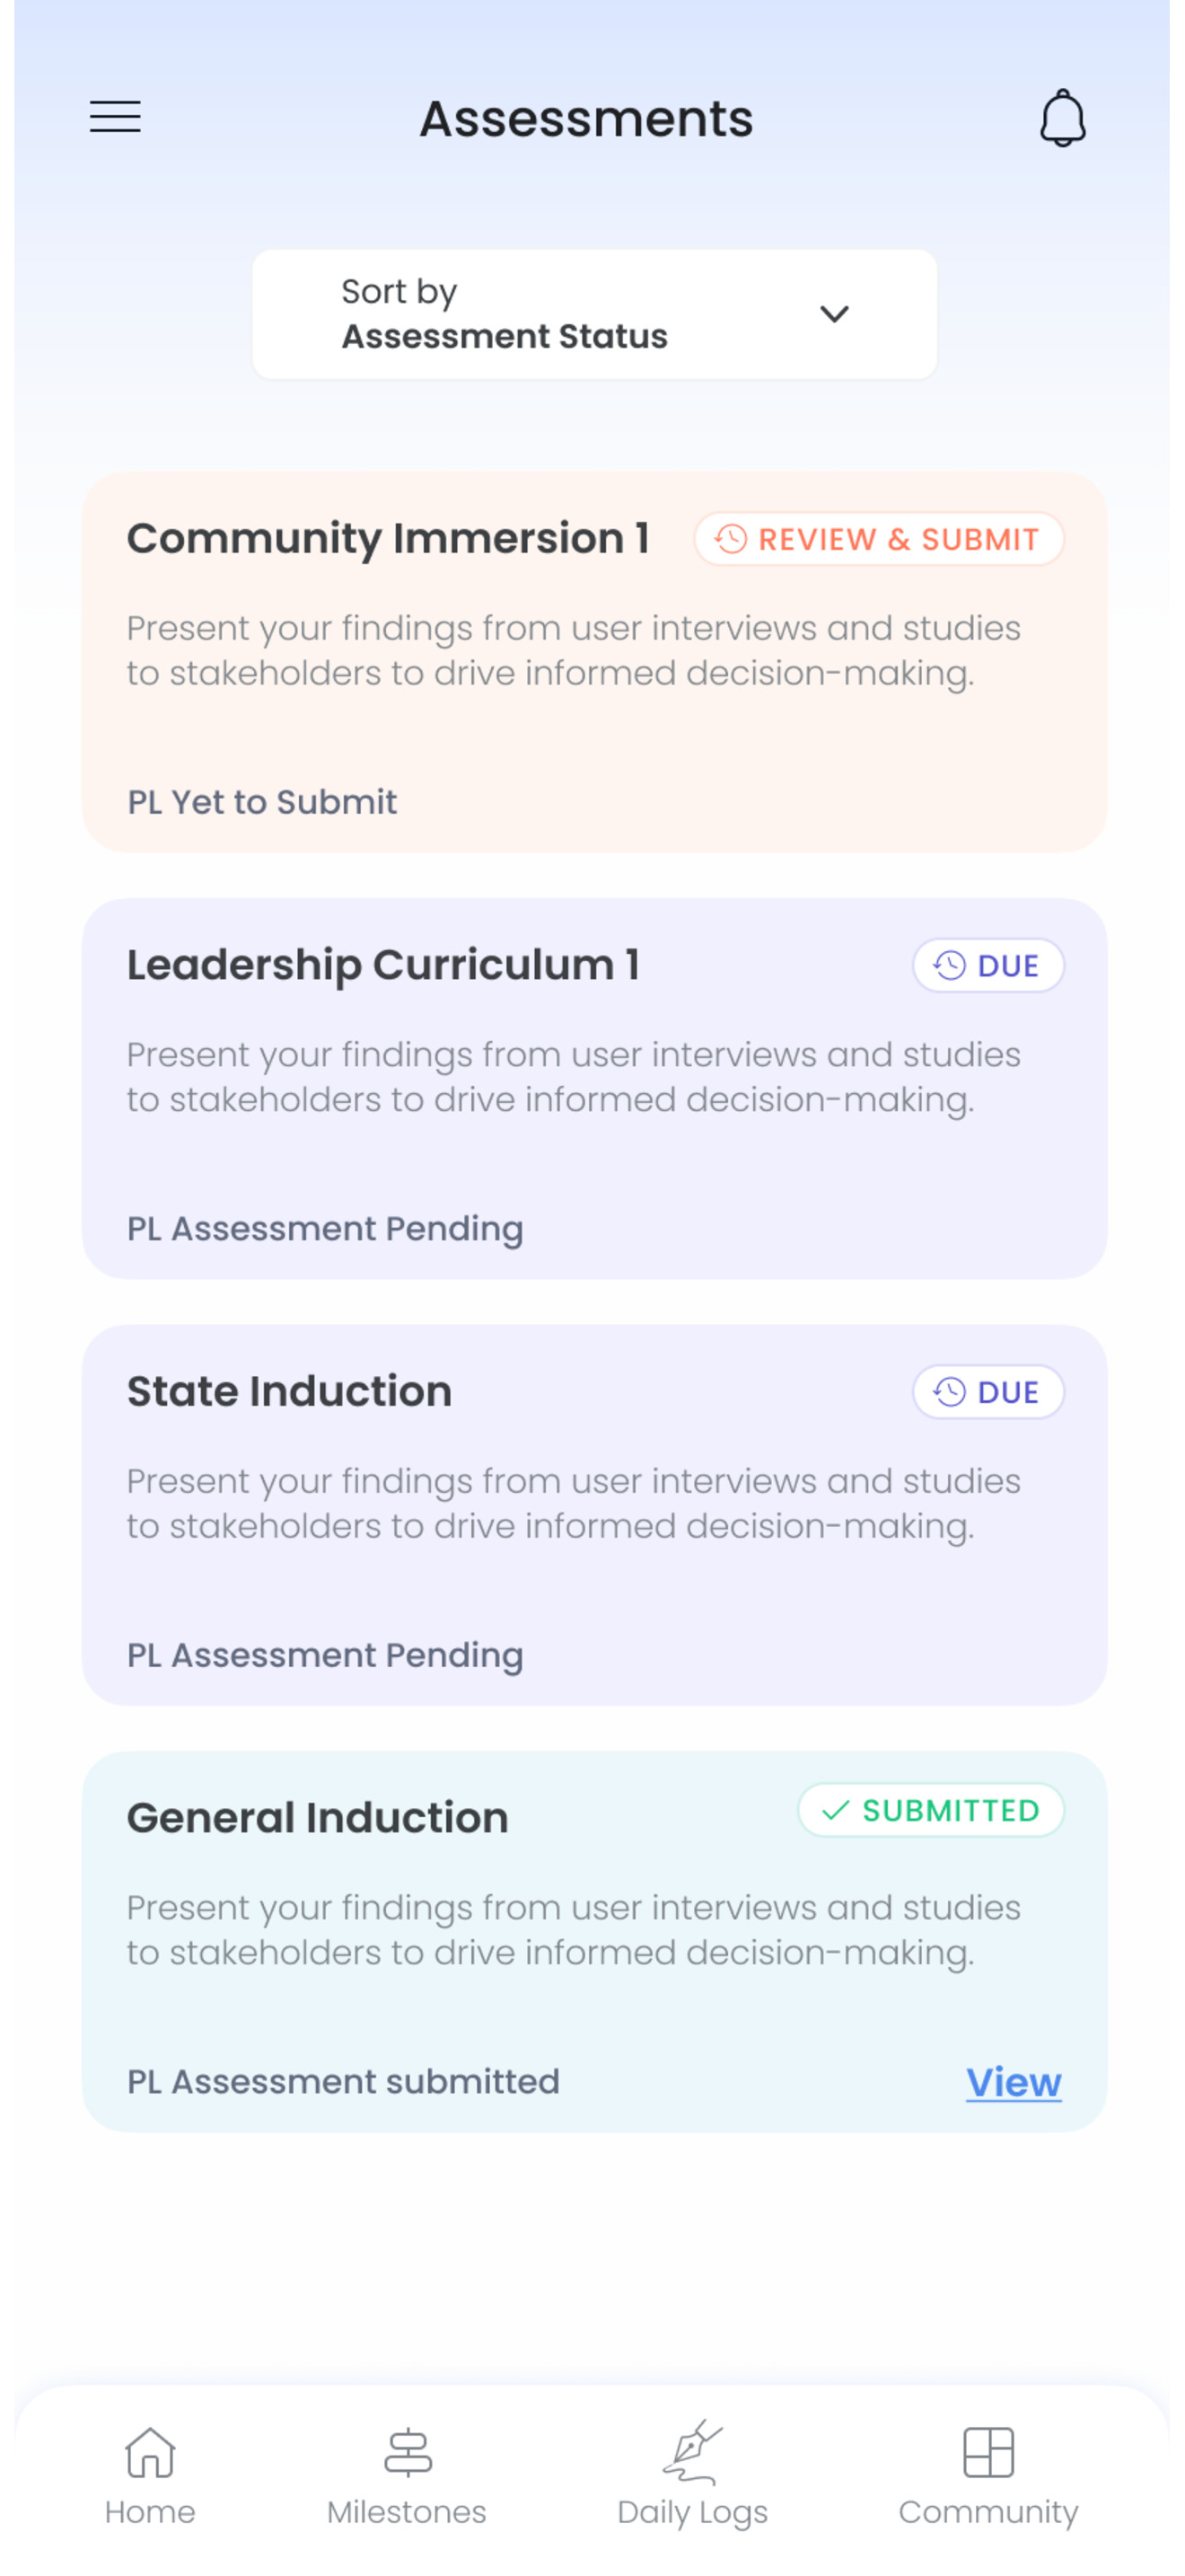Tap the Home icon in bottom bar
The height and width of the screenshot is (2576, 1185).
150,2451
